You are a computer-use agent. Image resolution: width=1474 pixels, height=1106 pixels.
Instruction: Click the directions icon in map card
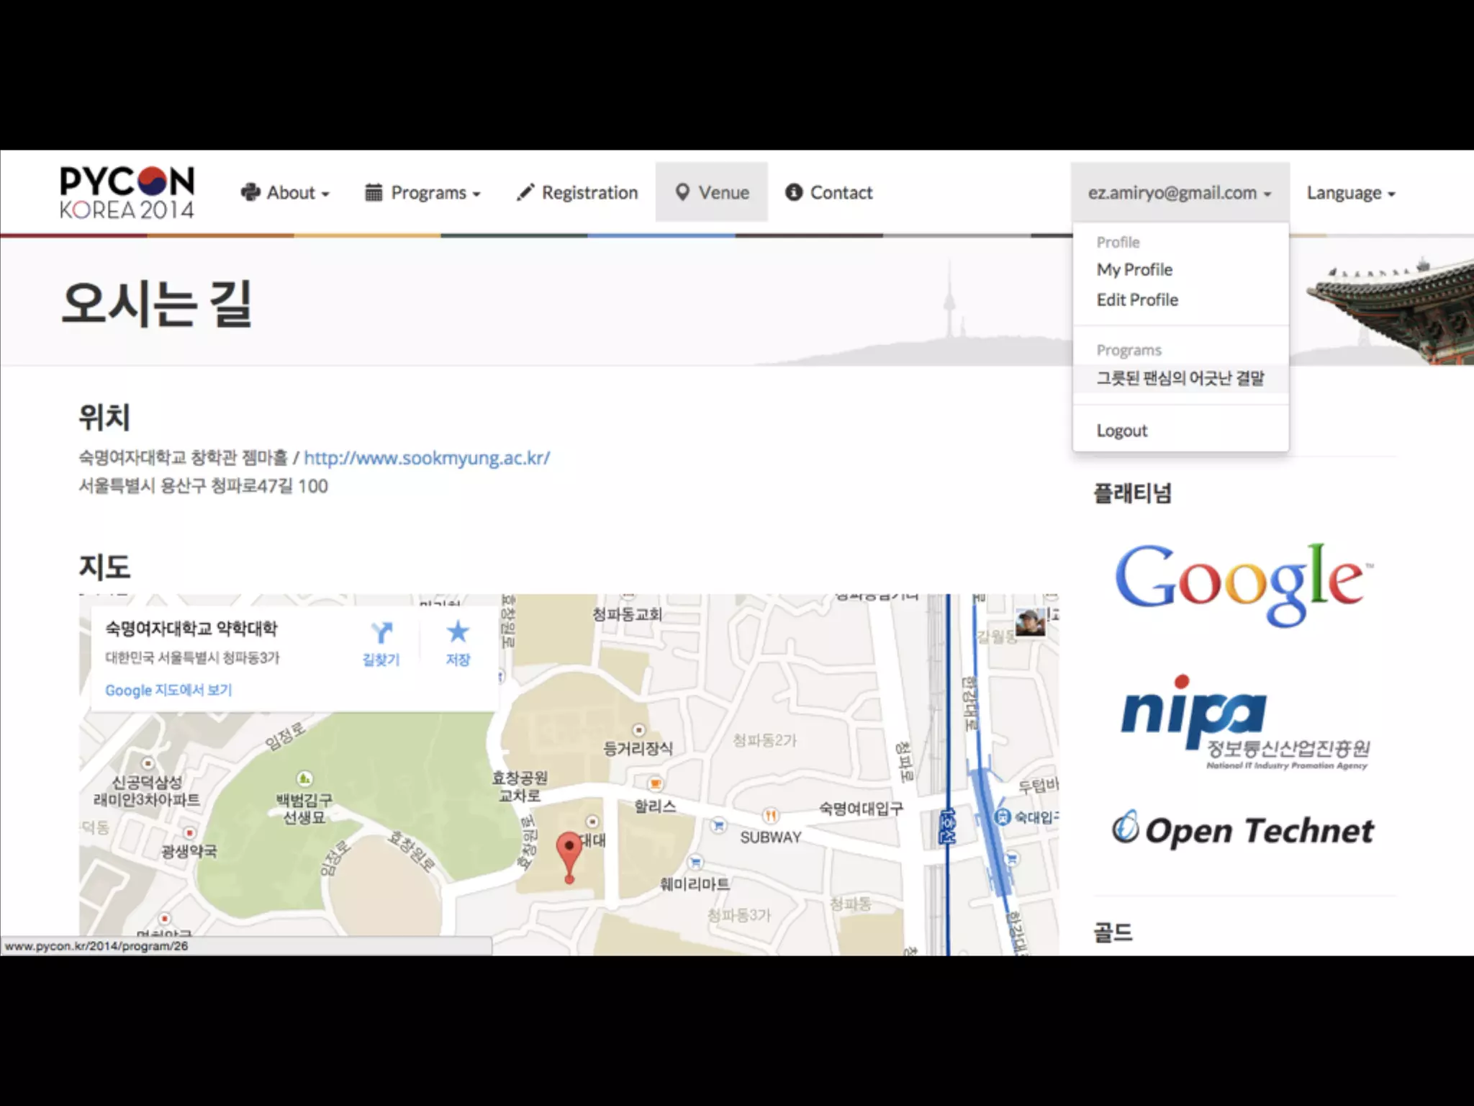pyautogui.click(x=381, y=634)
